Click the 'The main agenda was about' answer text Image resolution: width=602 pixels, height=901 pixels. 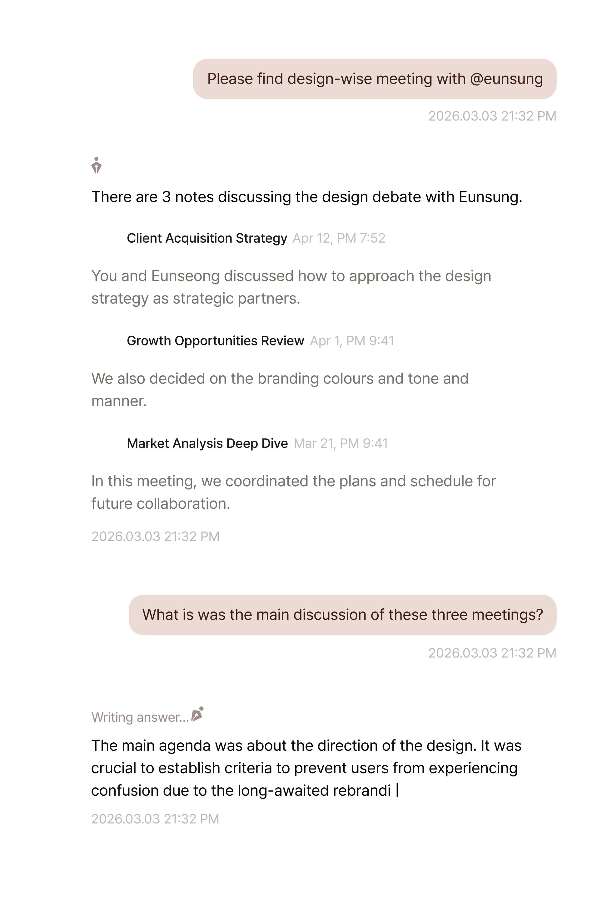pyautogui.click(x=306, y=768)
